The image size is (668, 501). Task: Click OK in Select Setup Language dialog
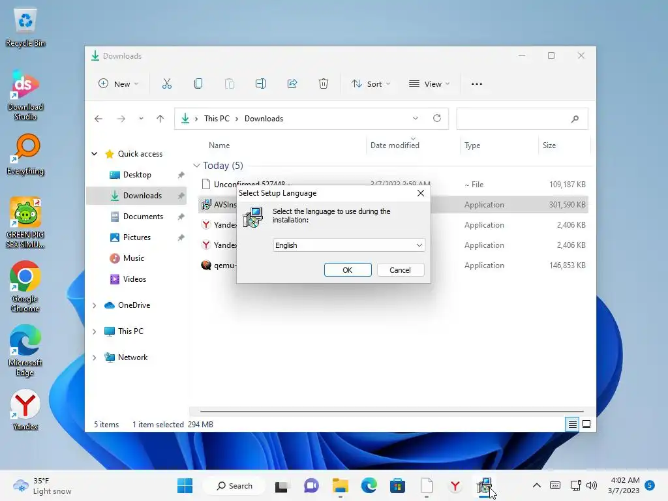[348, 269]
